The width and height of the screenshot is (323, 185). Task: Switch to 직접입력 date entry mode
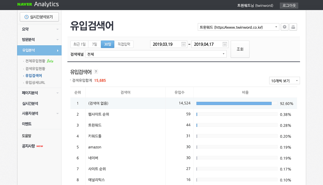click(x=124, y=44)
